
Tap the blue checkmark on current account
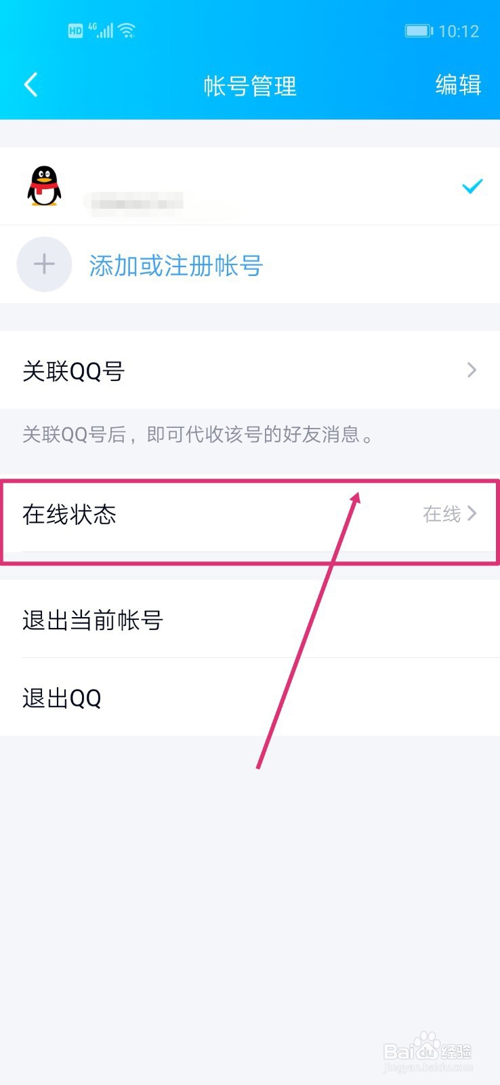point(472,186)
